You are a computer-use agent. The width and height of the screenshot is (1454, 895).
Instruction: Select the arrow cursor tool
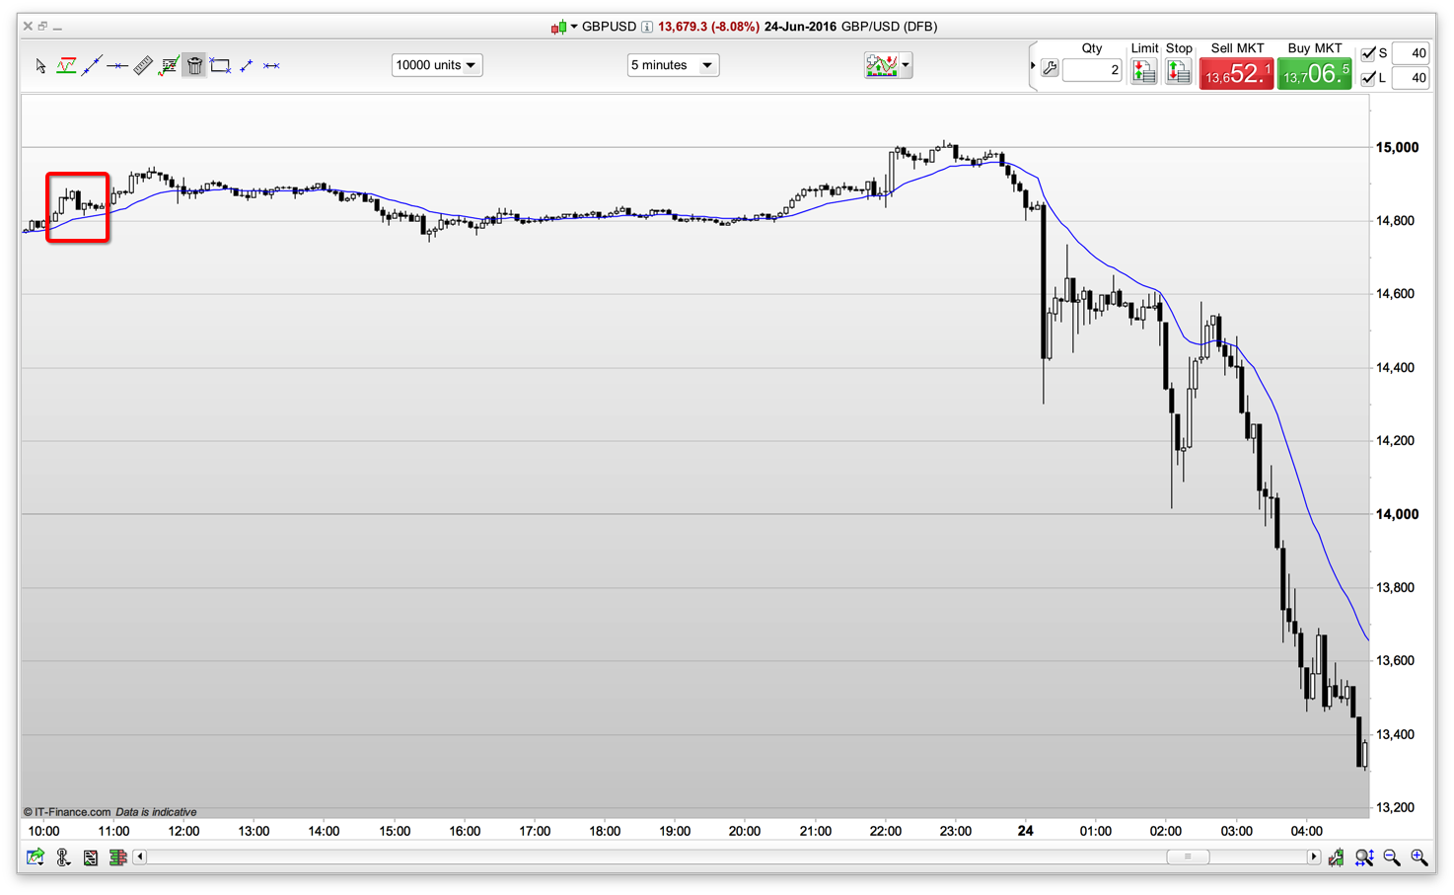tap(40, 66)
